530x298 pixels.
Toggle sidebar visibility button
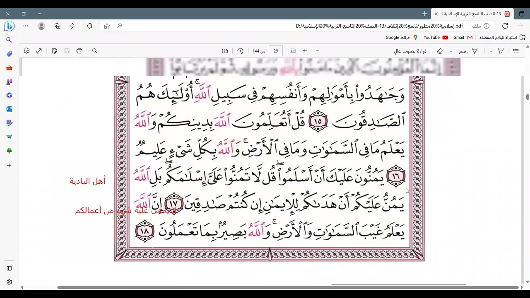(9, 268)
